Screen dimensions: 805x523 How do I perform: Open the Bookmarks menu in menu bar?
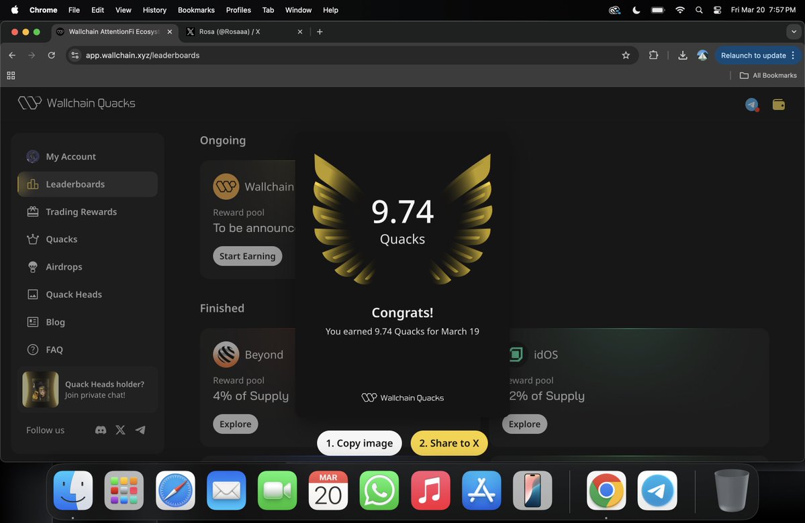(x=196, y=10)
